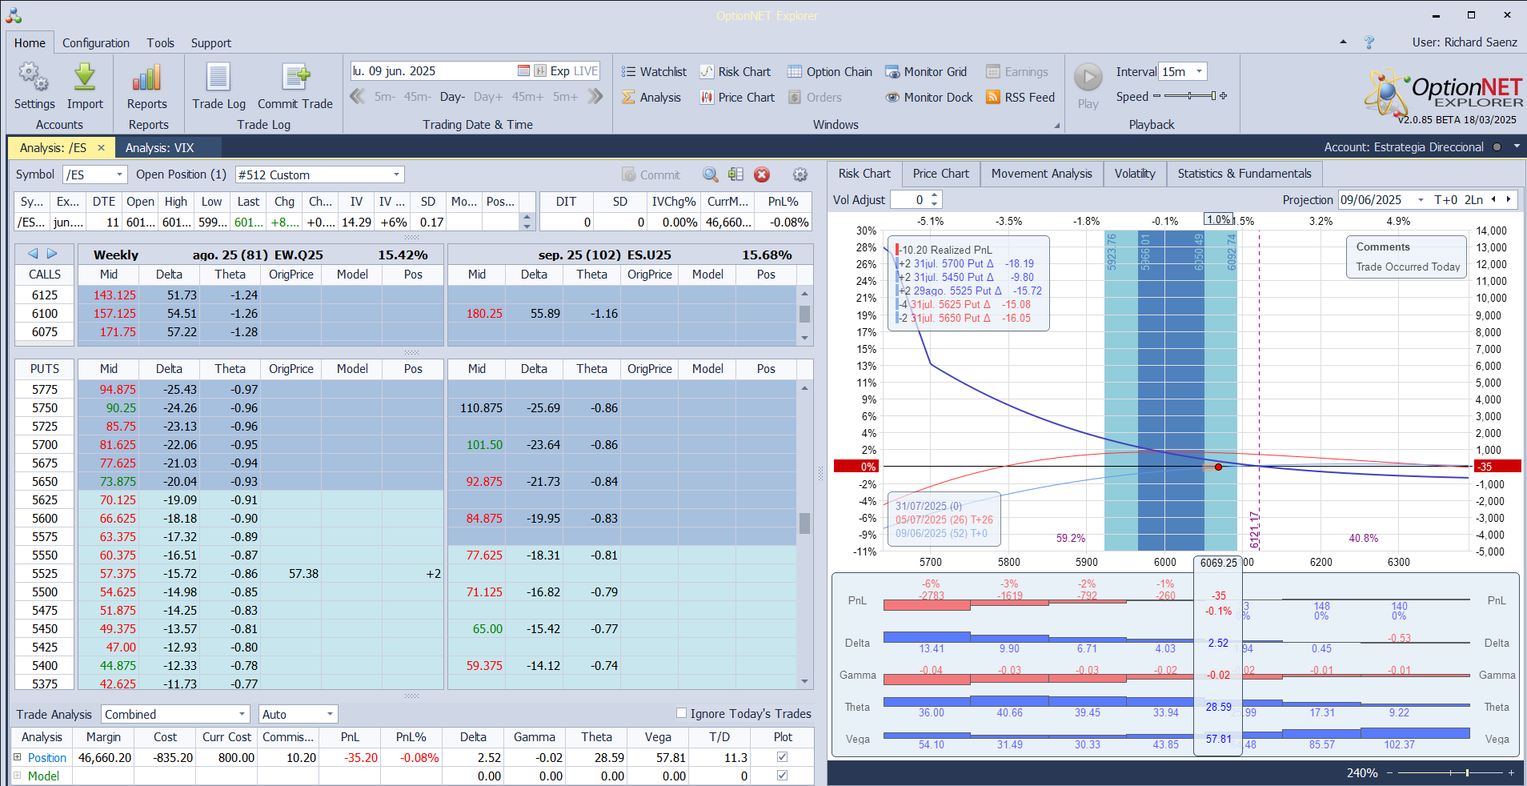1527x786 pixels.
Task: Toggle Plot checkbox for Model row
Action: click(x=782, y=776)
